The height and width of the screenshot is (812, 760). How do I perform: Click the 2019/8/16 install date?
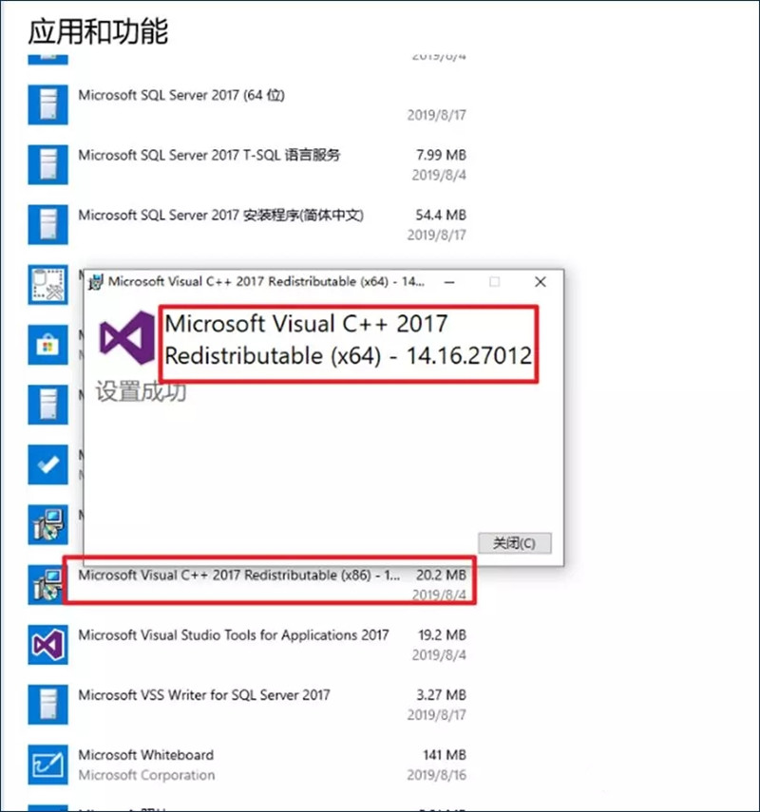pos(437,775)
